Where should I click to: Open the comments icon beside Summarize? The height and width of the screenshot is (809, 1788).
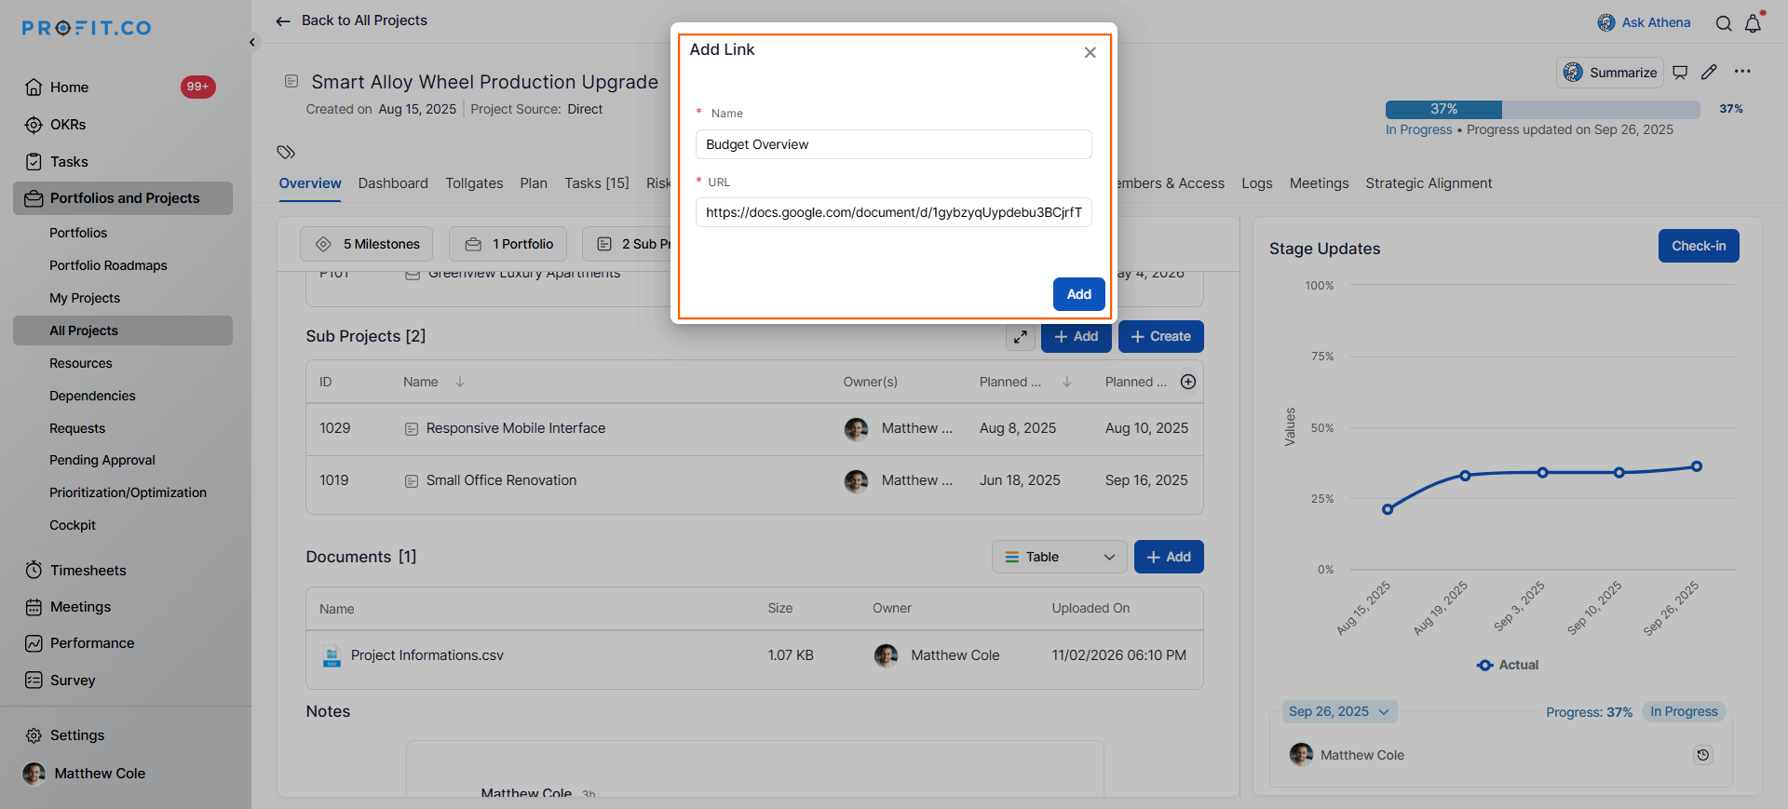pyautogui.click(x=1680, y=73)
